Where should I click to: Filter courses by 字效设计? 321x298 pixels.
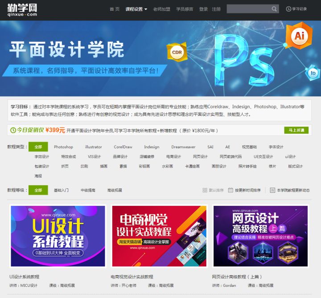coord(42,157)
